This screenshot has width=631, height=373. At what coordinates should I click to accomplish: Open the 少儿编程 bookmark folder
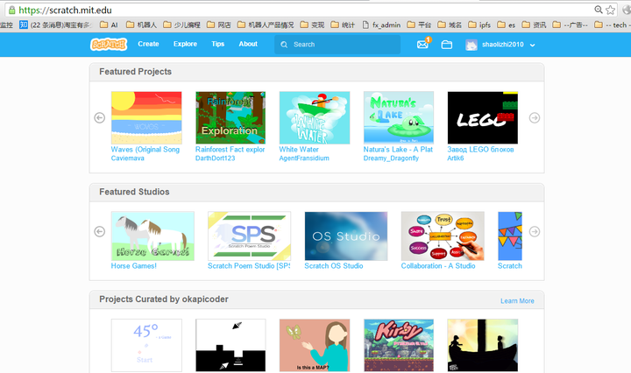tap(181, 25)
